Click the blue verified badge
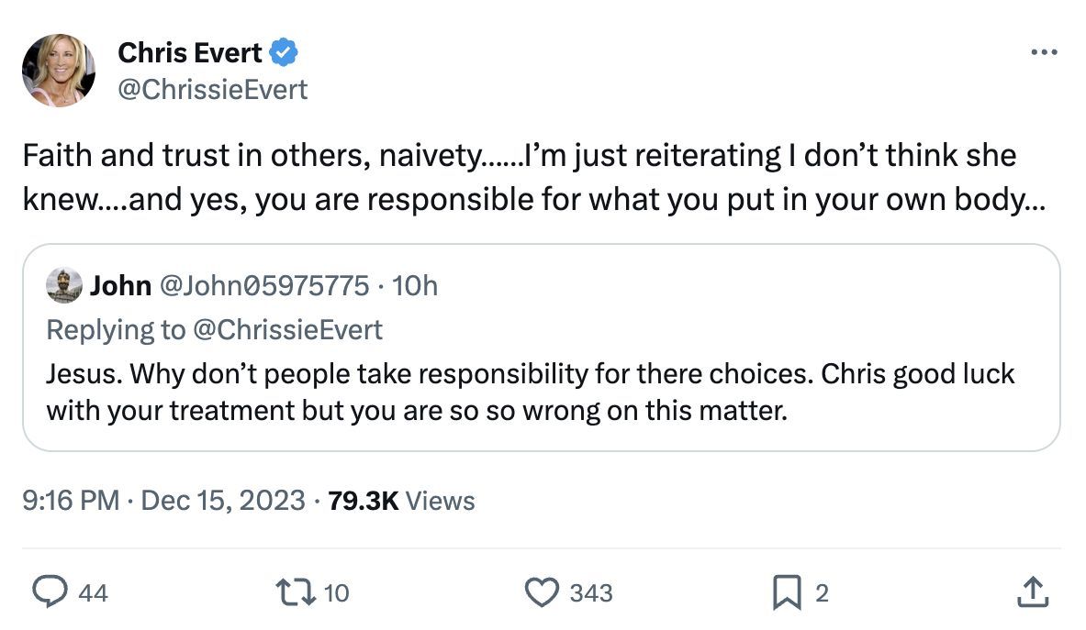 283,53
